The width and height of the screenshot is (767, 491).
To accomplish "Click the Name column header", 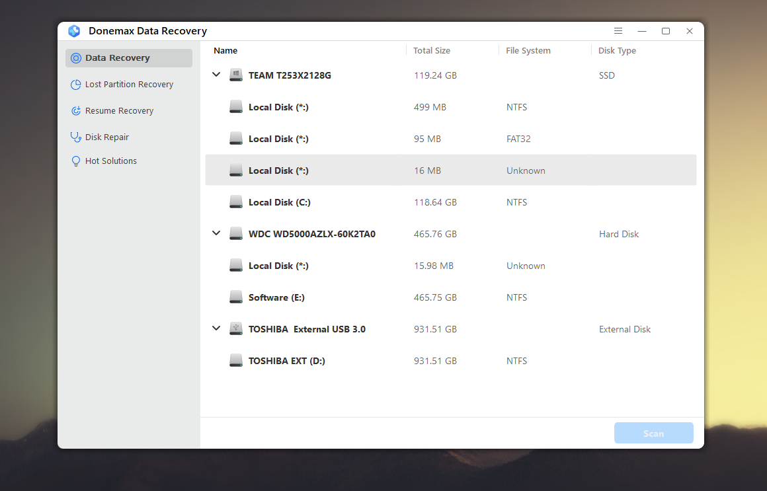I will coord(225,50).
